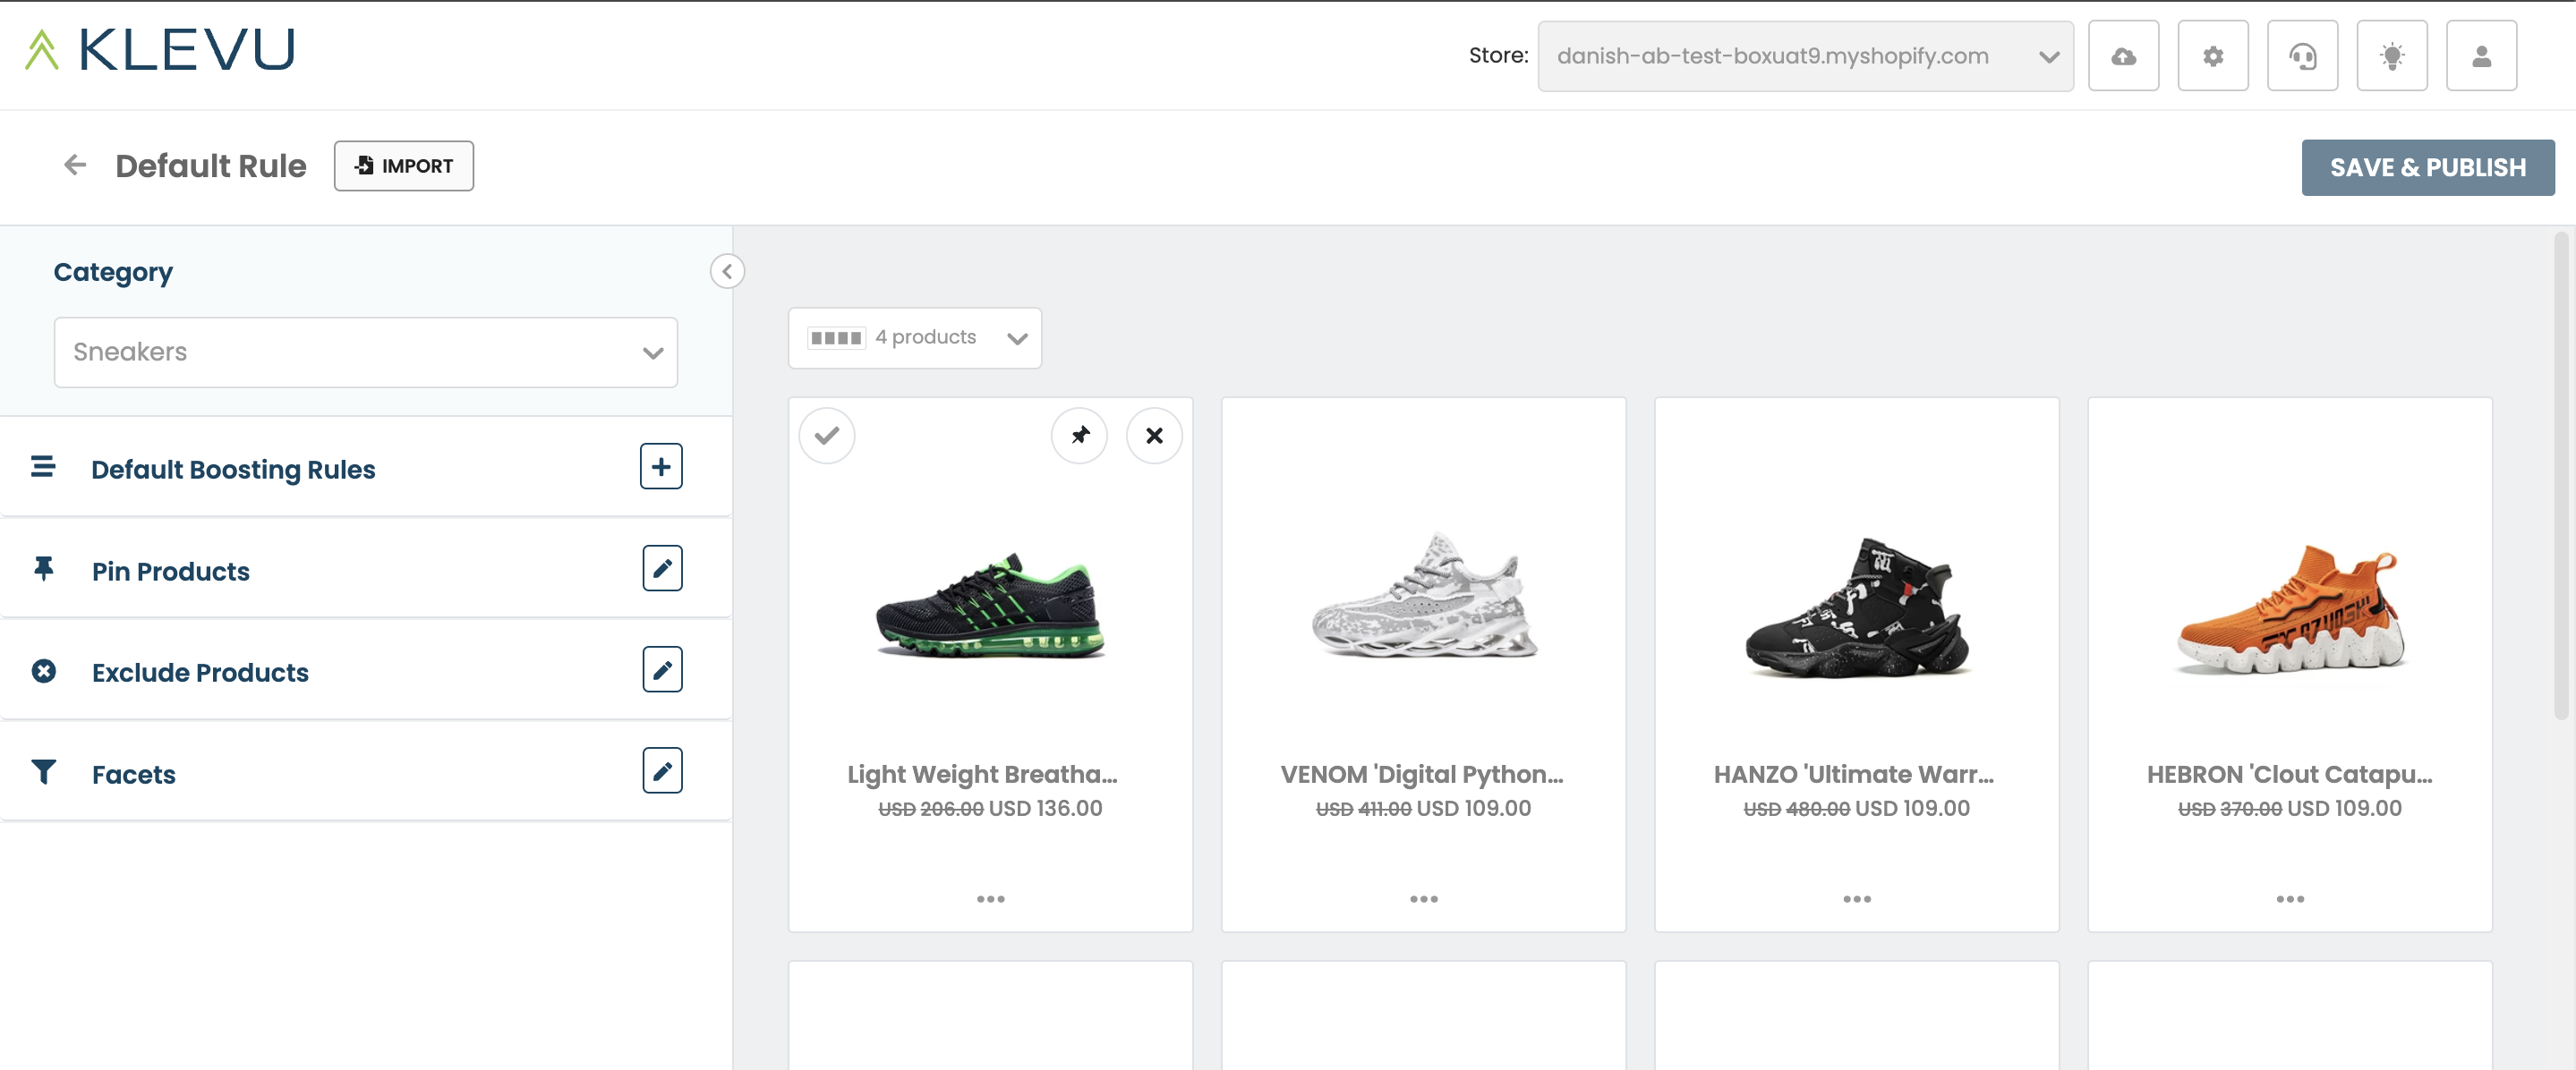Collapse the left sidebar panel
The height and width of the screenshot is (1070, 2576).
click(727, 271)
